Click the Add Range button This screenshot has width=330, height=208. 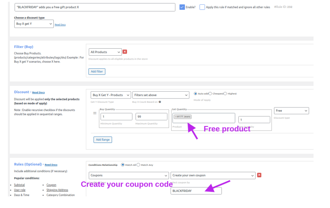103,139
